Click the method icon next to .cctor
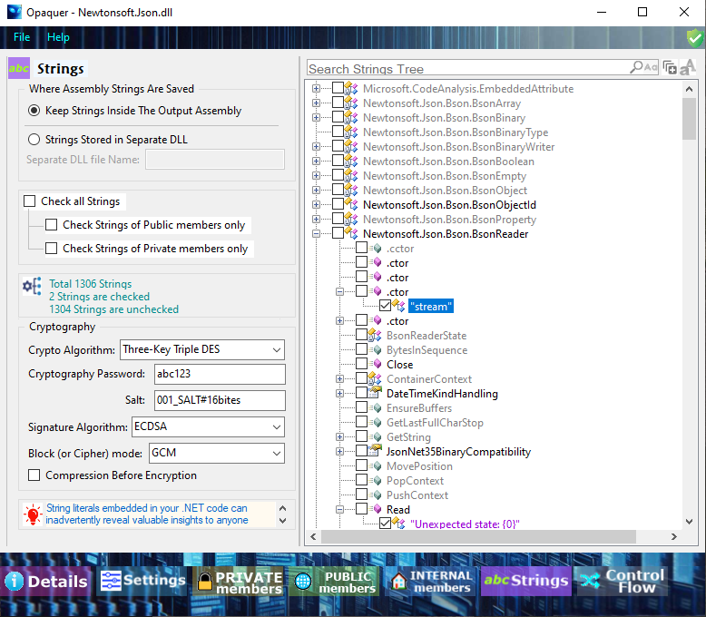 376,248
